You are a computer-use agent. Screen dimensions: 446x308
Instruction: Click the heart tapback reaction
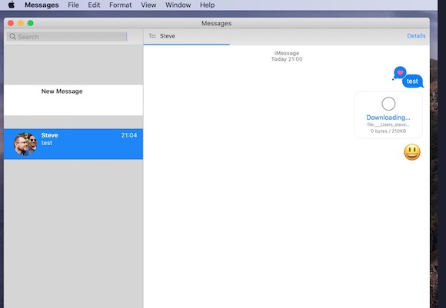point(400,73)
